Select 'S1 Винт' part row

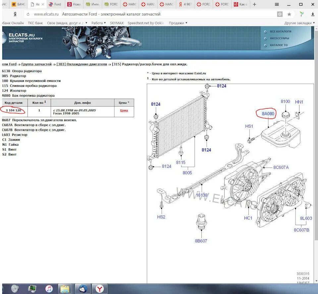click(x=9, y=149)
